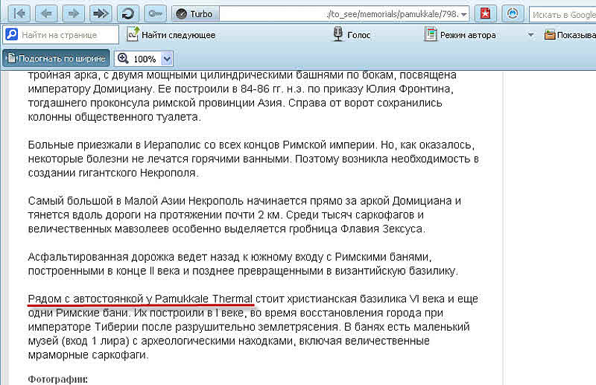
Task: Go back with the left arrow button
Action: [46, 13]
